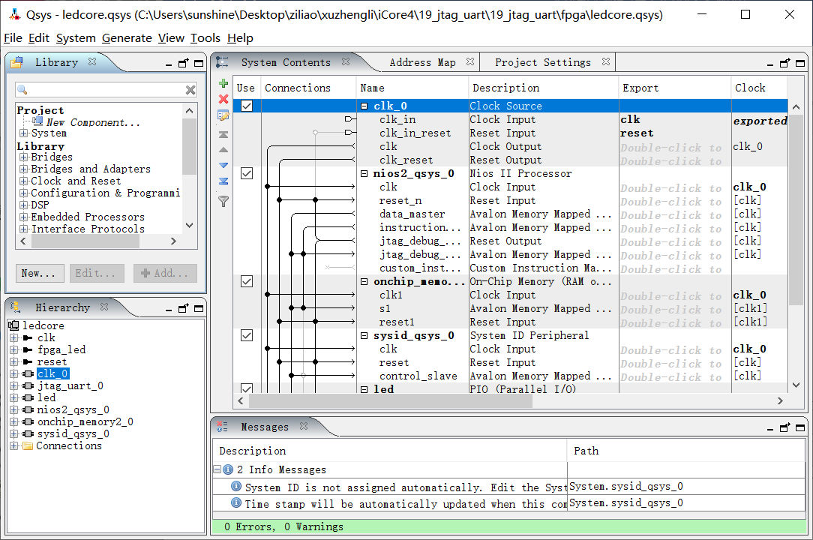
Task: Click the red X remove icon
Action: pos(223,100)
